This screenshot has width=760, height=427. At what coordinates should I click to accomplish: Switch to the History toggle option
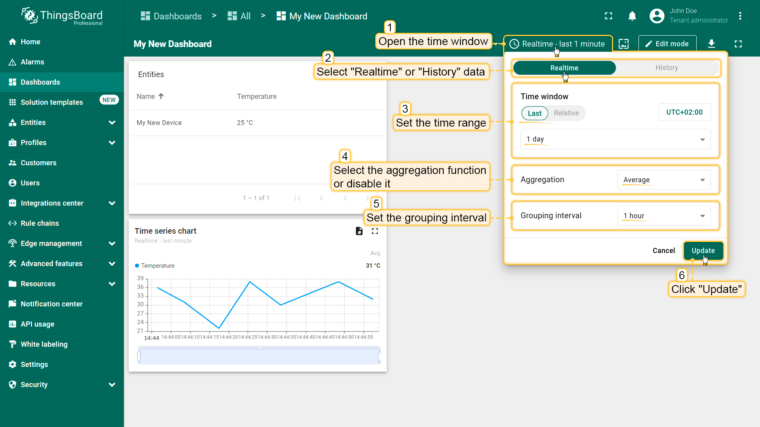[667, 68]
